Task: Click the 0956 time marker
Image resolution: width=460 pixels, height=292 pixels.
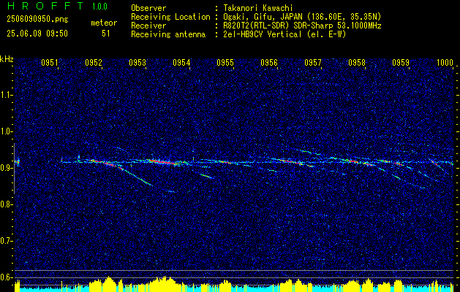Action: coord(269,63)
